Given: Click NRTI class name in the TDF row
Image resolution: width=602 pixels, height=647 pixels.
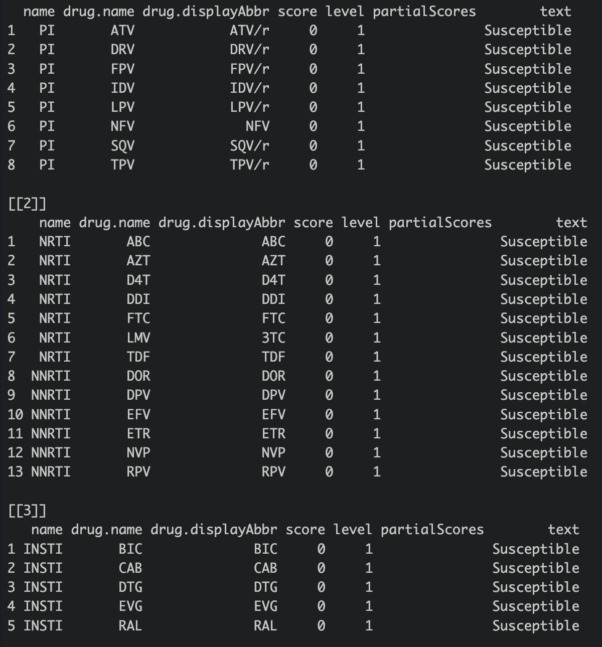Looking at the screenshot, I should [55, 357].
